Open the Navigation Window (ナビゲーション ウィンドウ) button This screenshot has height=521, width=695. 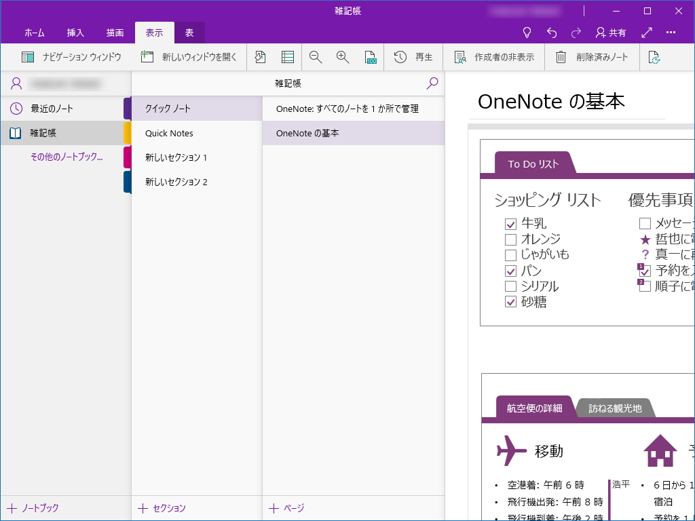pos(71,57)
